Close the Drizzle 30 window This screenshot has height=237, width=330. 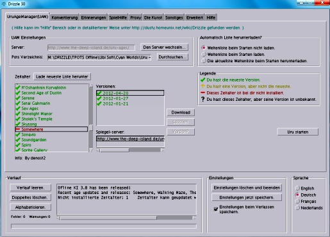tap(322, 3)
